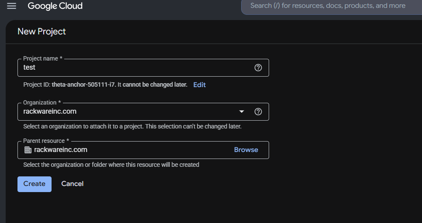Click the Parent resource field
422x223 pixels.
[143, 150]
